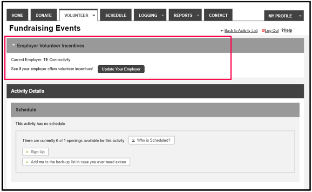The image size is (312, 192).
Task: Click the Fundraising Events page title
Action: pos(45,28)
